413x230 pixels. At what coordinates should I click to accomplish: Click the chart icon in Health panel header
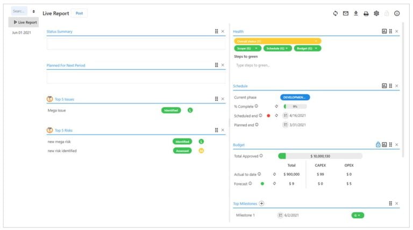coord(384,31)
